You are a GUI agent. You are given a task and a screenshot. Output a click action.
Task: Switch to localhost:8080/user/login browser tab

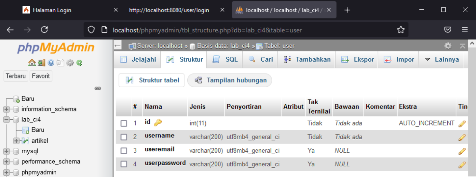point(169,10)
